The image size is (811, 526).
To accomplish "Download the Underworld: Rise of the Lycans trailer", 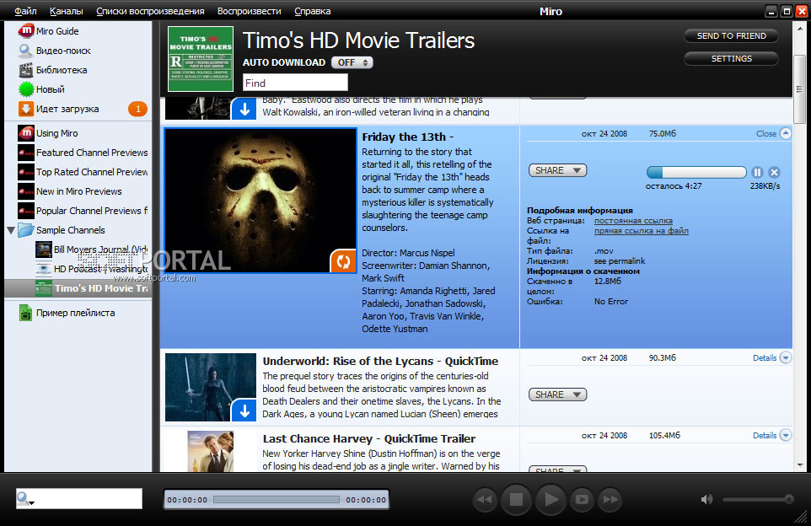I will click(x=244, y=411).
